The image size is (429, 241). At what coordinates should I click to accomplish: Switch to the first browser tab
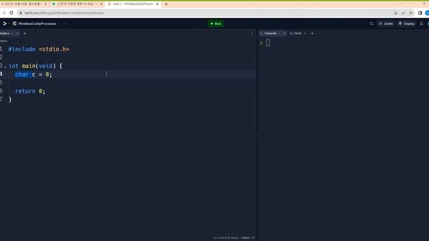click(23, 4)
